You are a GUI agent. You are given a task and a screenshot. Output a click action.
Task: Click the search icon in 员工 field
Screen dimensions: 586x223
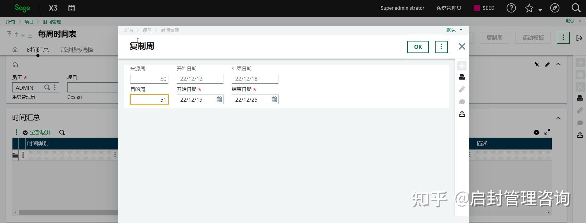click(47, 88)
